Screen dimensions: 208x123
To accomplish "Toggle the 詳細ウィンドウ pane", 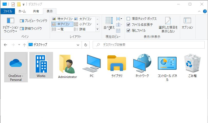I will (x=31, y=28).
